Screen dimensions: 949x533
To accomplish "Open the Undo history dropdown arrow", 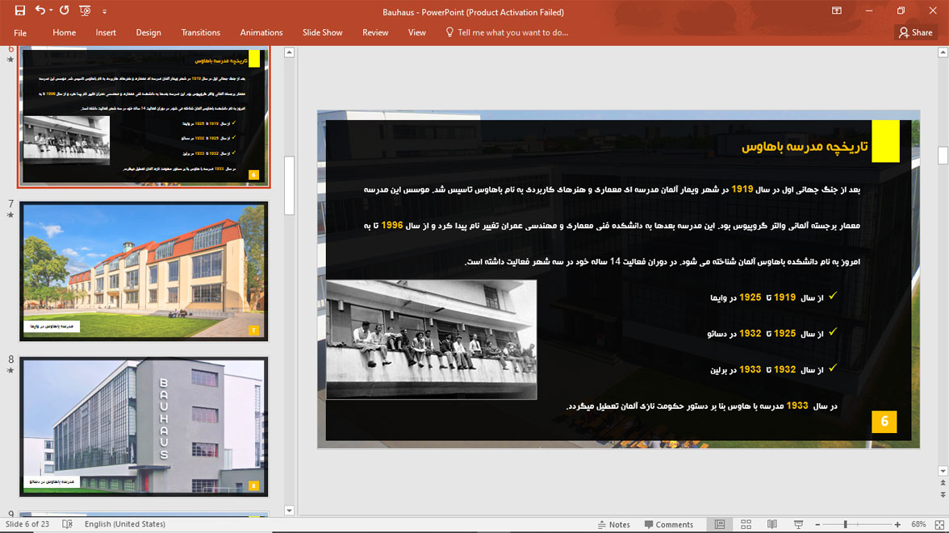I will (x=51, y=10).
